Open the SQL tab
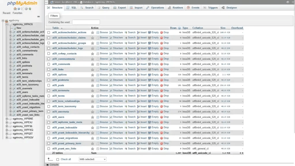This screenshot has height=166, width=295. click(x=71, y=8)
